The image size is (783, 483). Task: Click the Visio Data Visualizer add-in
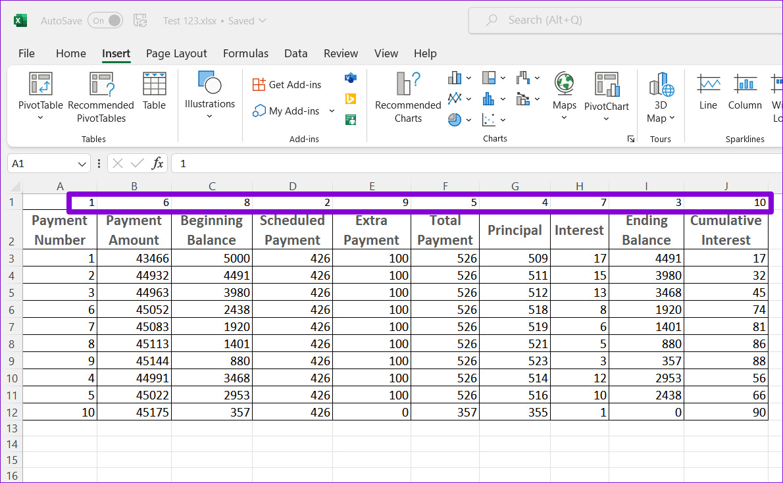(351, 78)
